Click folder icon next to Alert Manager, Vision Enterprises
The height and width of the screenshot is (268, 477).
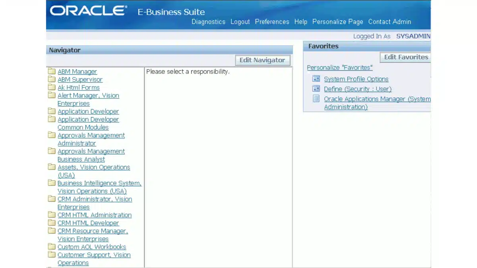click(x=52, y=95)
